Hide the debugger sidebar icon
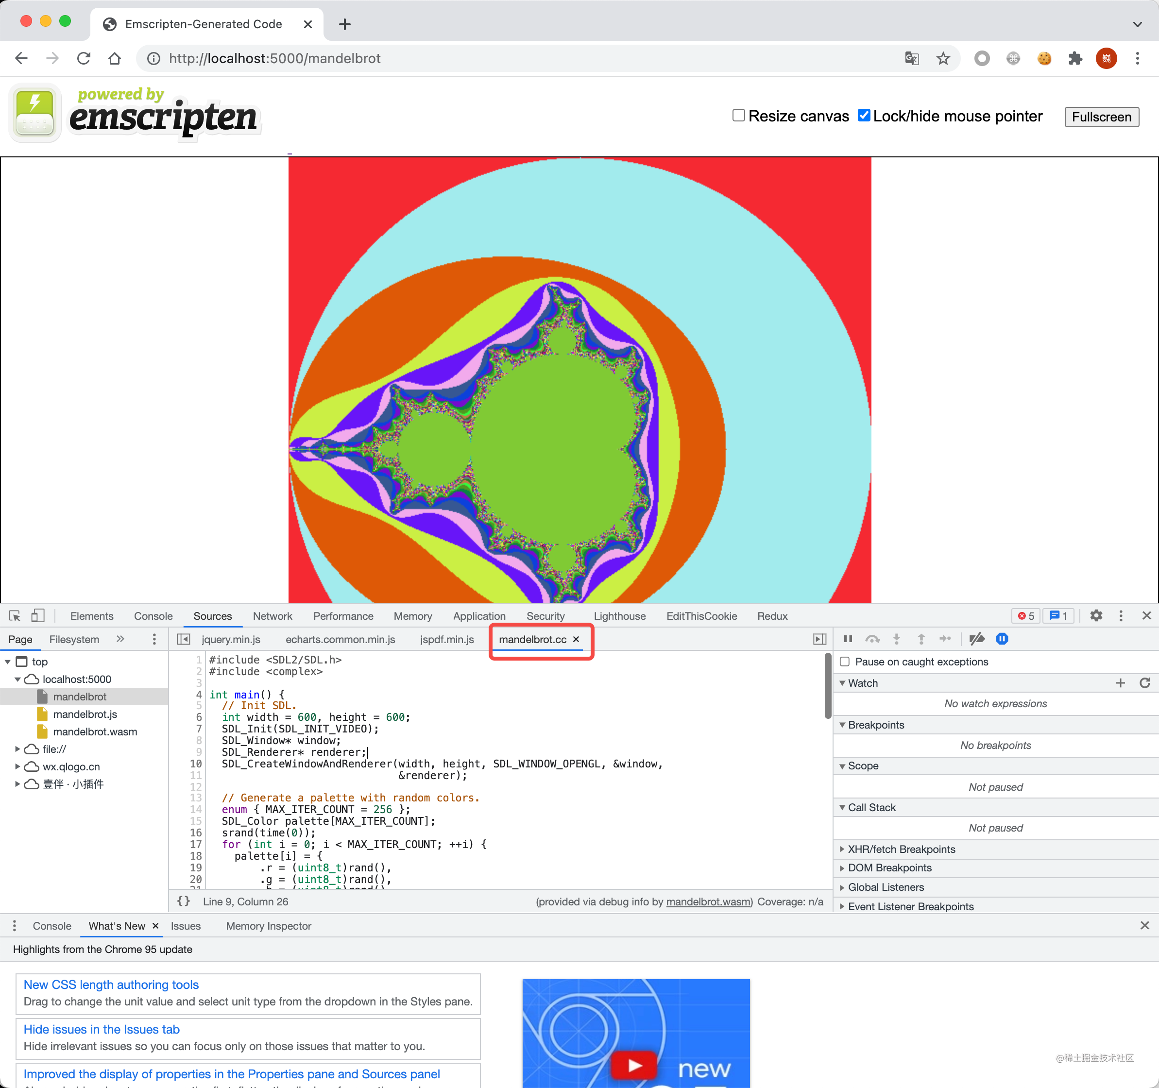 click(x=819, y=639)
